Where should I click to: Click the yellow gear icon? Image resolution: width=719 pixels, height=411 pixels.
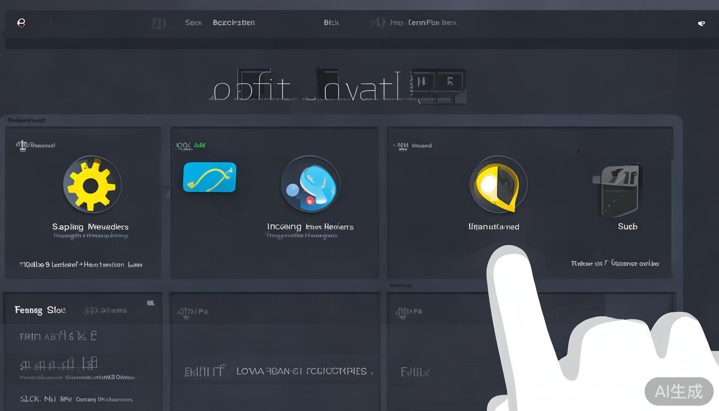(x=91, y=186)
